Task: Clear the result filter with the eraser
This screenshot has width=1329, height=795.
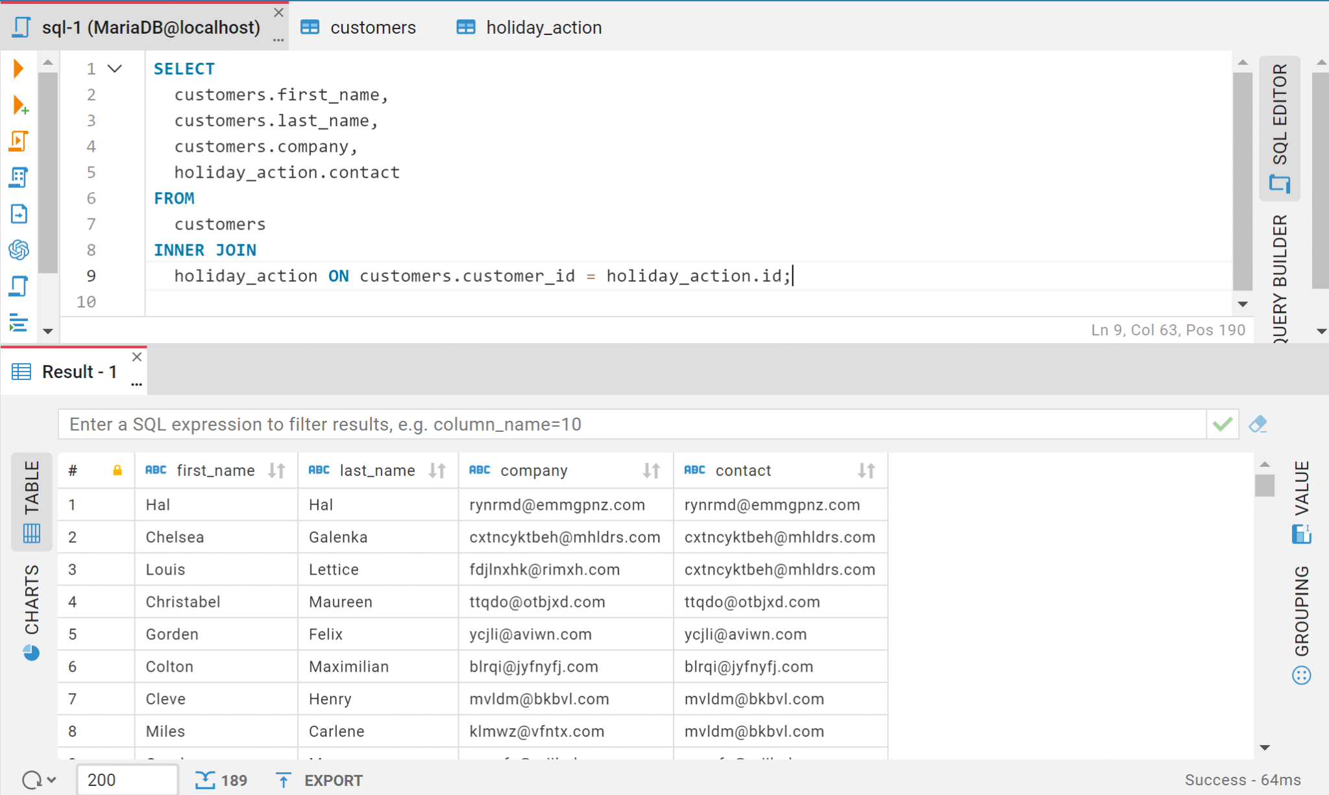Action: pyautogui.click(x=1258, y=424)
